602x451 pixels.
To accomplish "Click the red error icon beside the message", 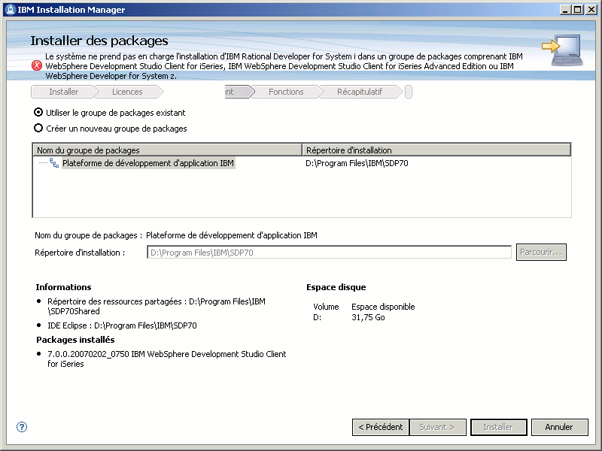I will pyautogui.click(x=37, y=65).
